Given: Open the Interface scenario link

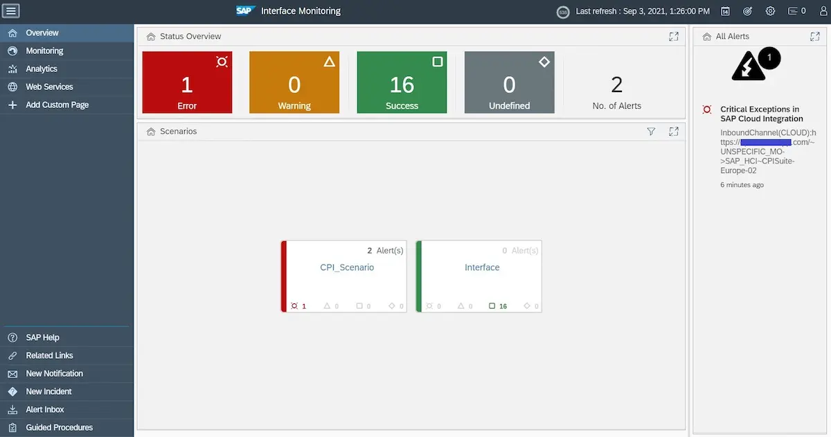Looking at the screenshot, I should [x=482, y=267].
